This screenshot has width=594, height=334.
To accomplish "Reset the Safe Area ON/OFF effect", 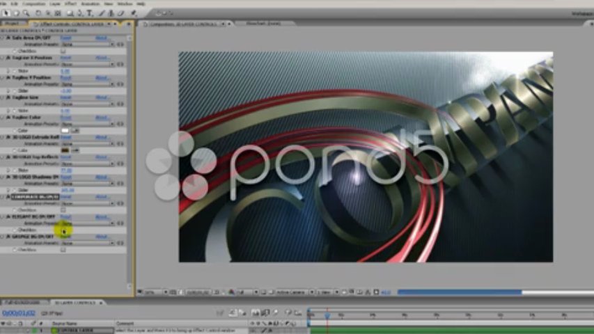I will coord(65,38).
